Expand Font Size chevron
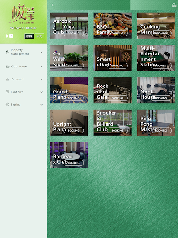 click(42, 92)
